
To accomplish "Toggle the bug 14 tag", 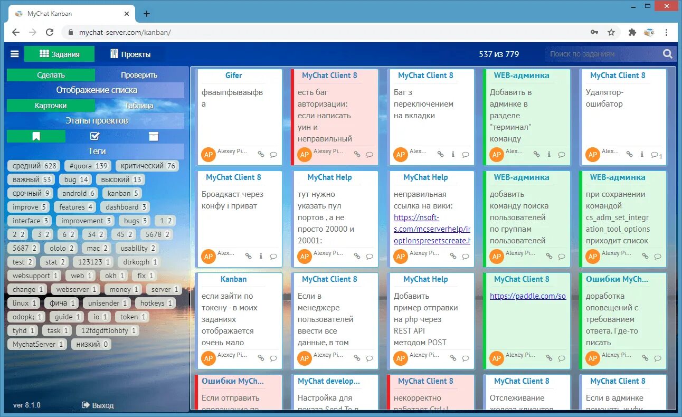I will [x=76, y=179].
